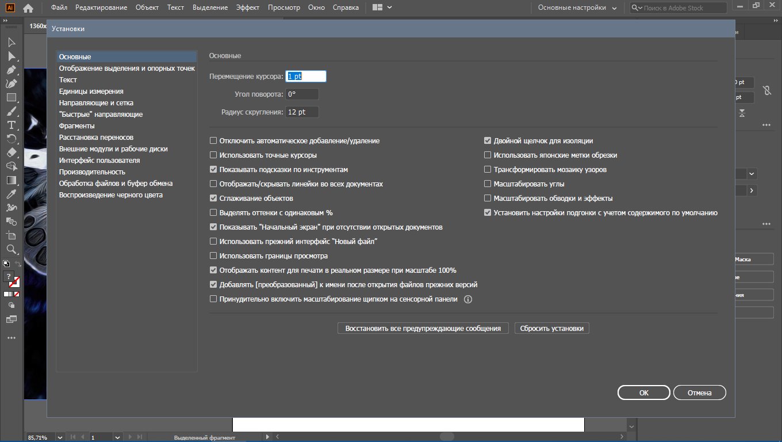
Task: Click the "Отмена" button
Action: pyautogui.click(x=699, y=393)
